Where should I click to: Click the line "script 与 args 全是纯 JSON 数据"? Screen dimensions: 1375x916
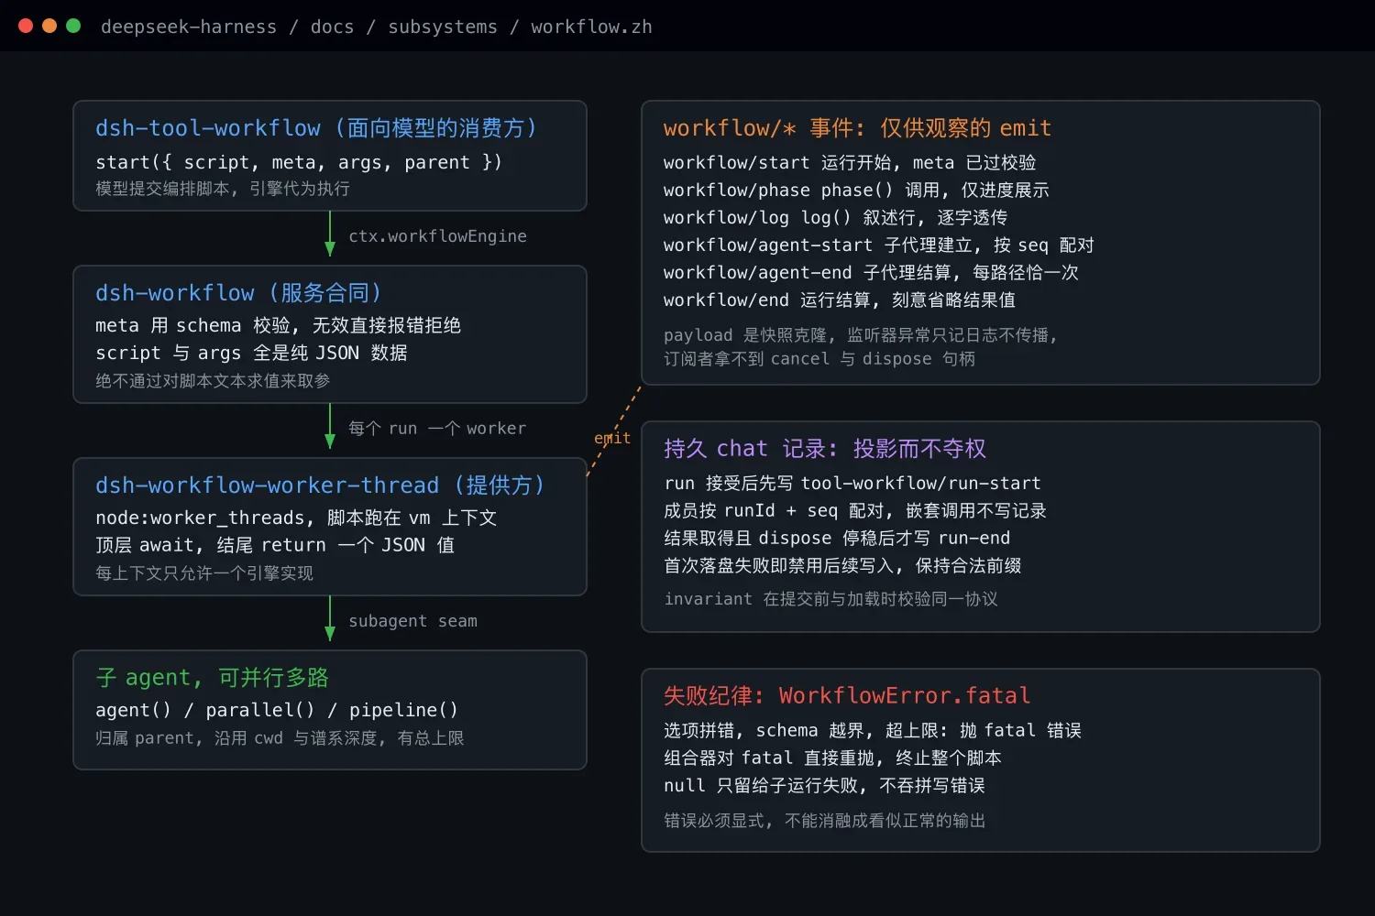(x=251, y=353)
